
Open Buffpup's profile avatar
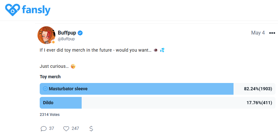click(x=46, y=35)
